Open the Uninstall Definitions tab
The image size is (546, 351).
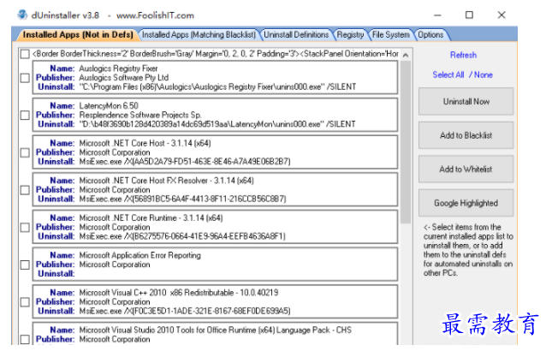click(x=296, y=35)
